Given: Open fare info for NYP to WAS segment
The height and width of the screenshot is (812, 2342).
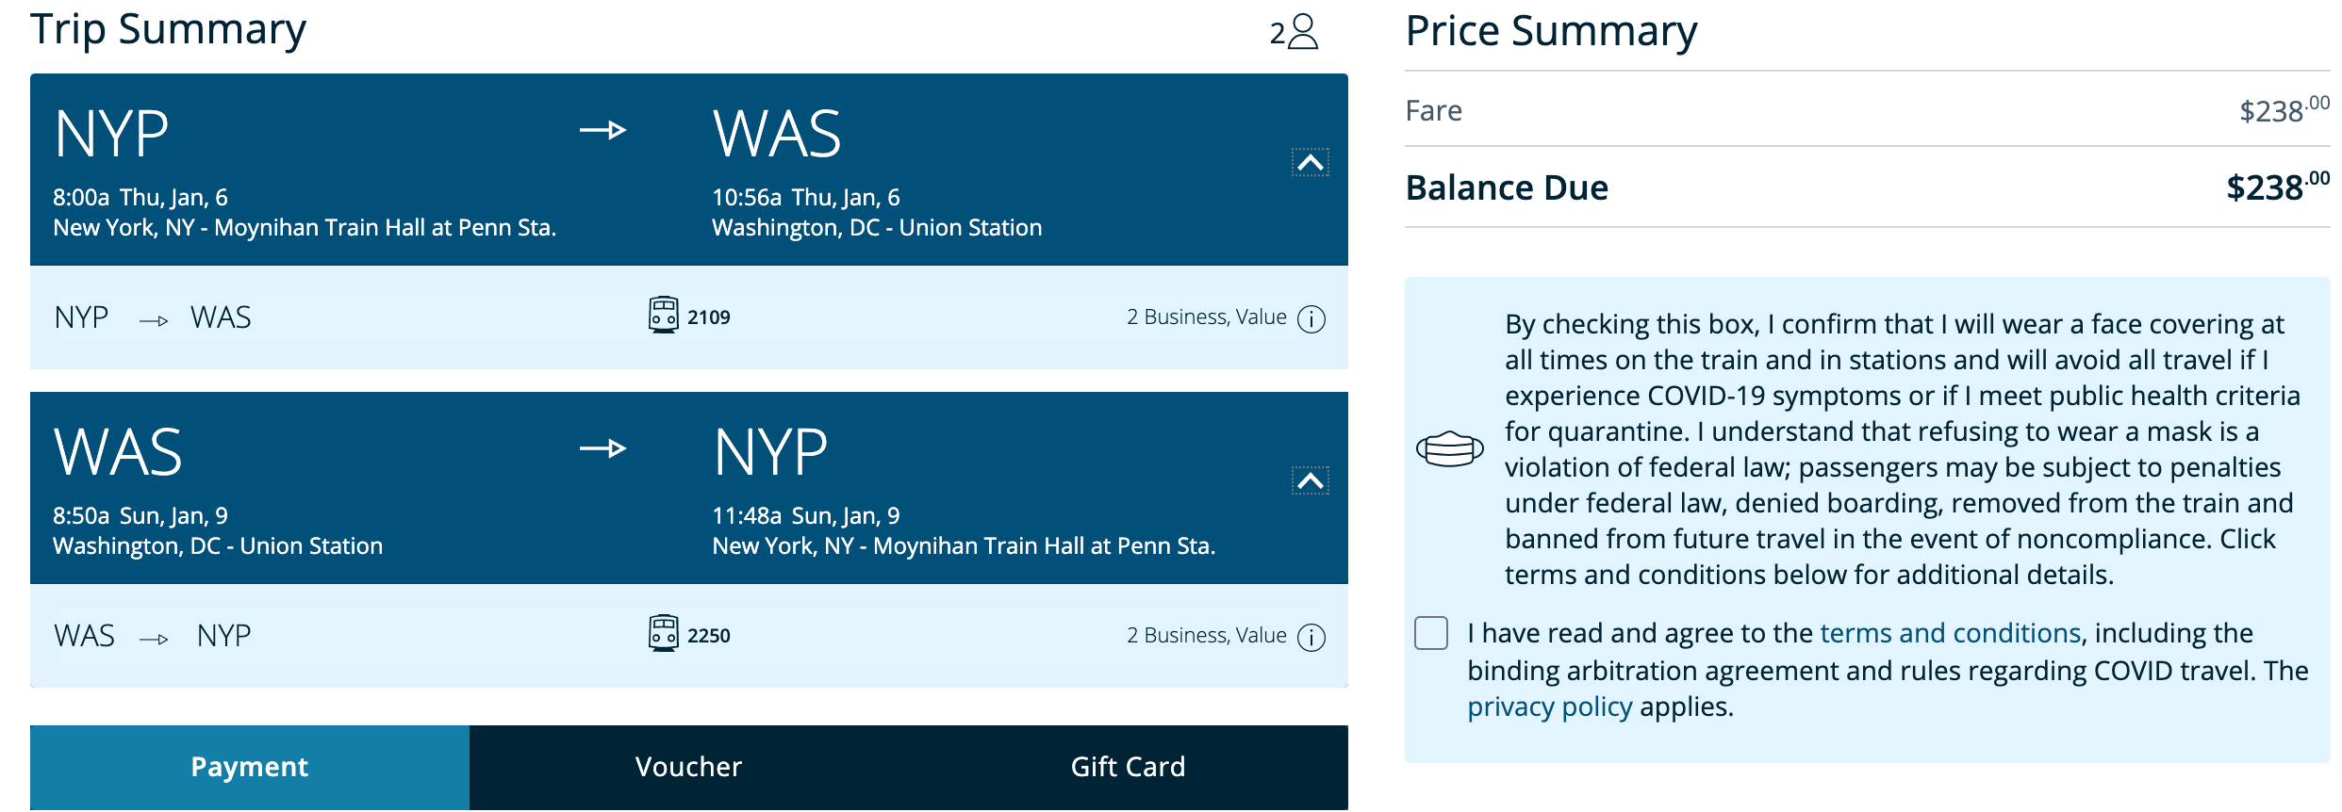Looking at the screenshot, I should pos(1311,319).
